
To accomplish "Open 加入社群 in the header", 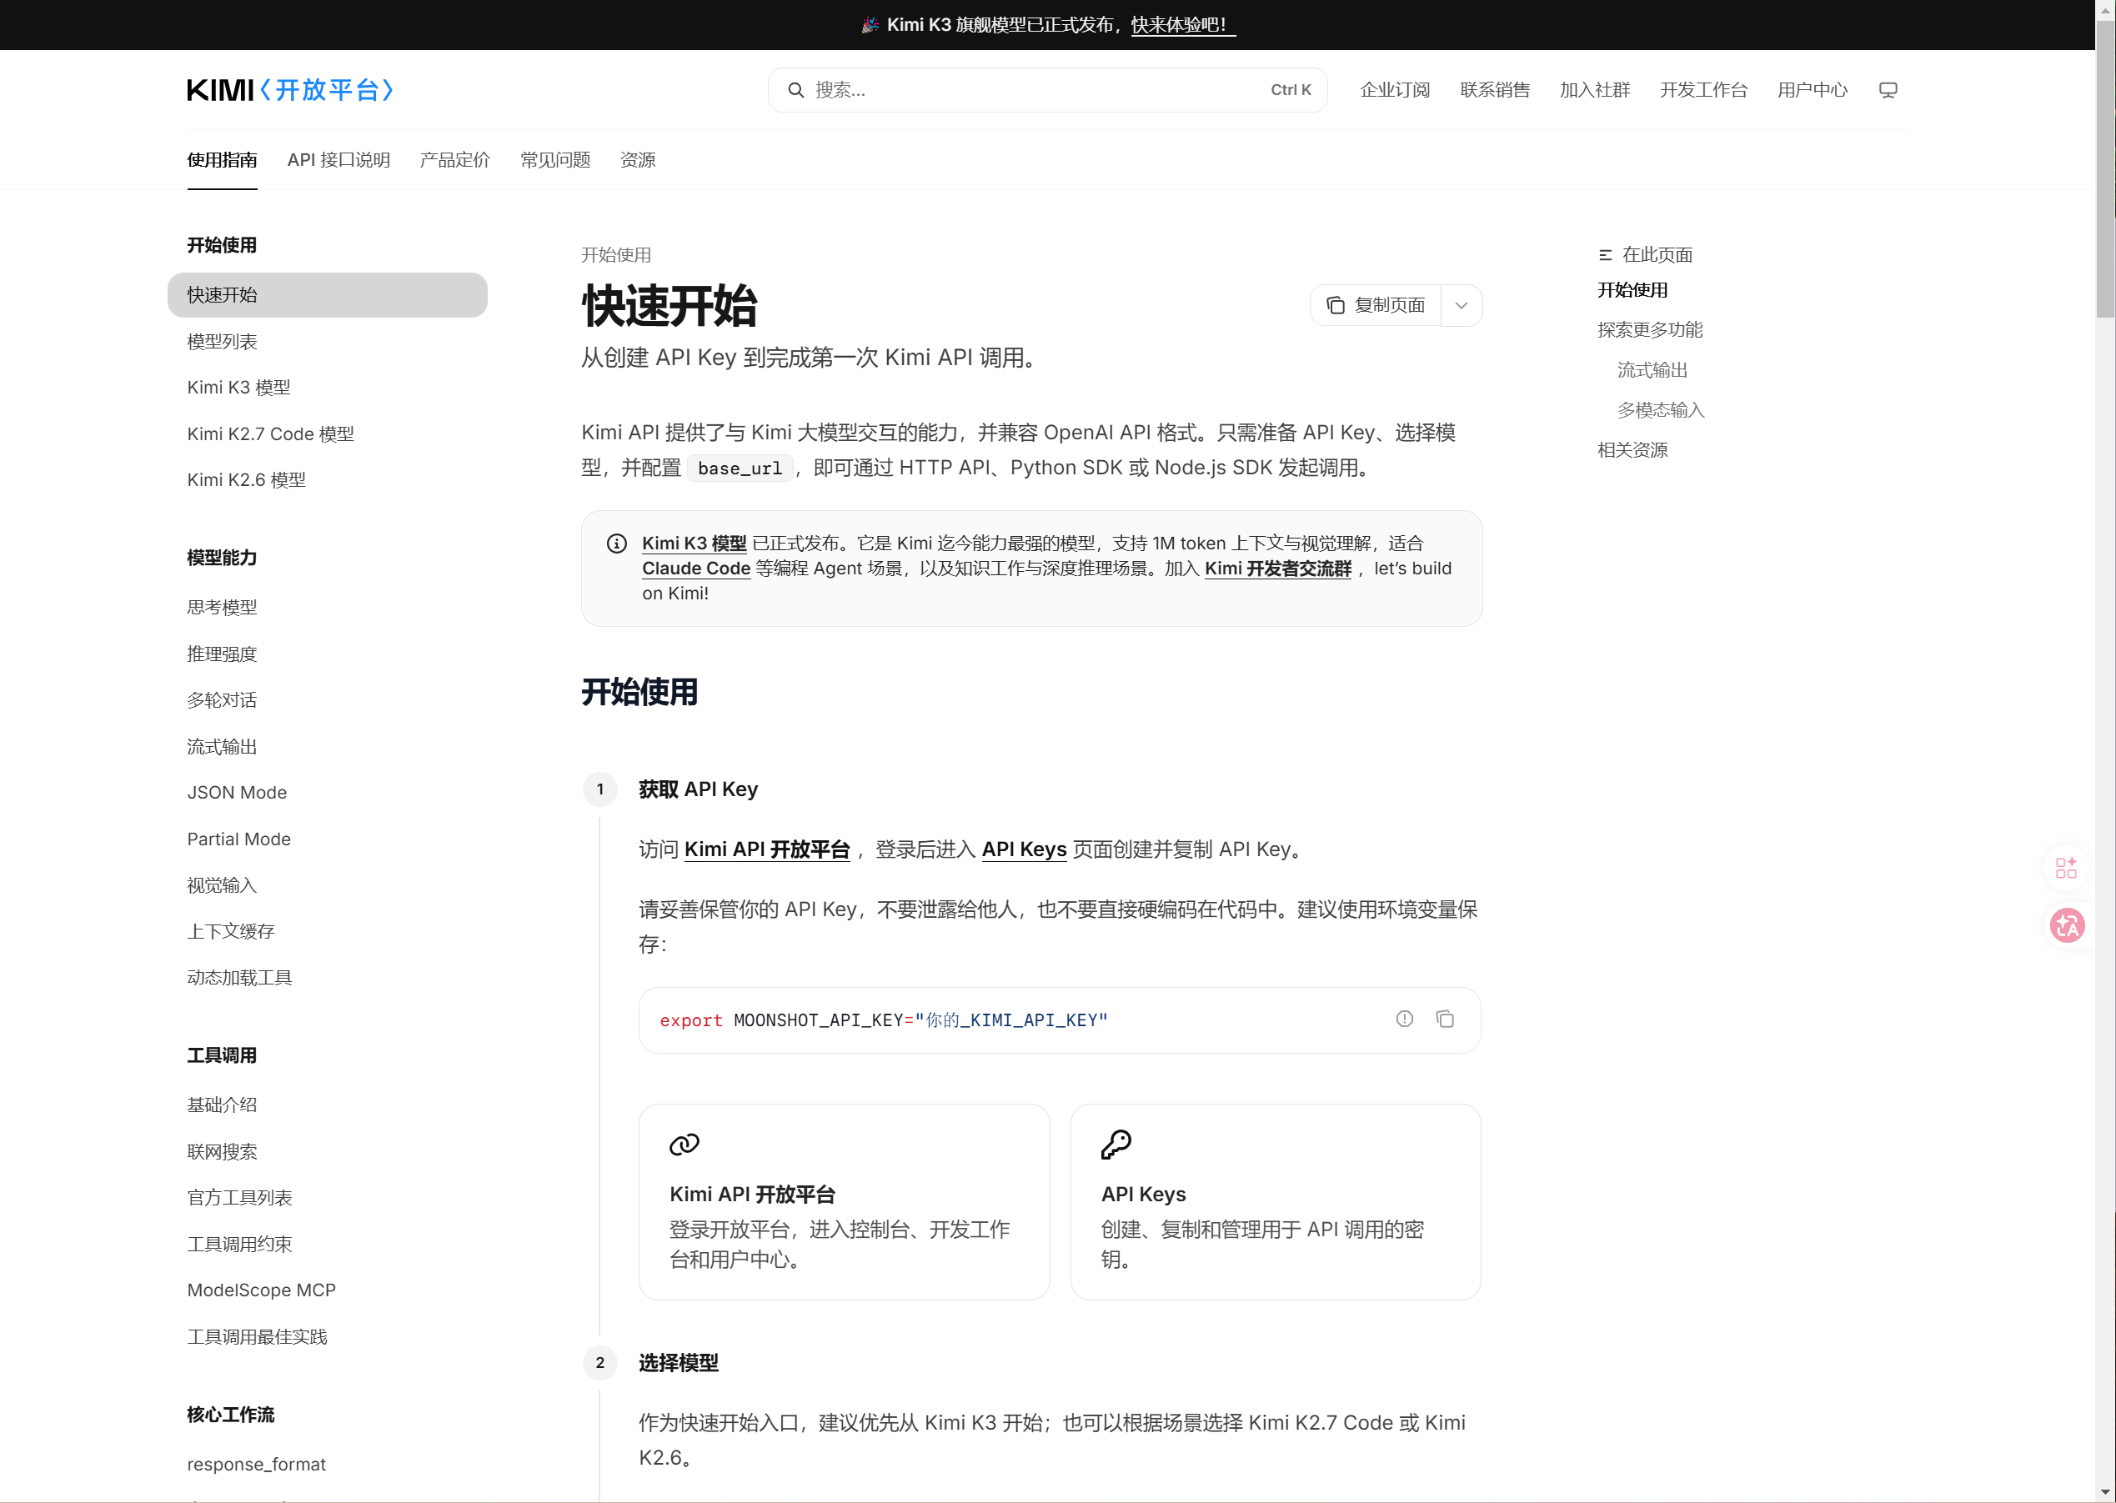I will tap(1594, 90).
